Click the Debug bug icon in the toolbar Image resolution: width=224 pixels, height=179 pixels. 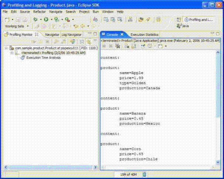tap(35, 19)
